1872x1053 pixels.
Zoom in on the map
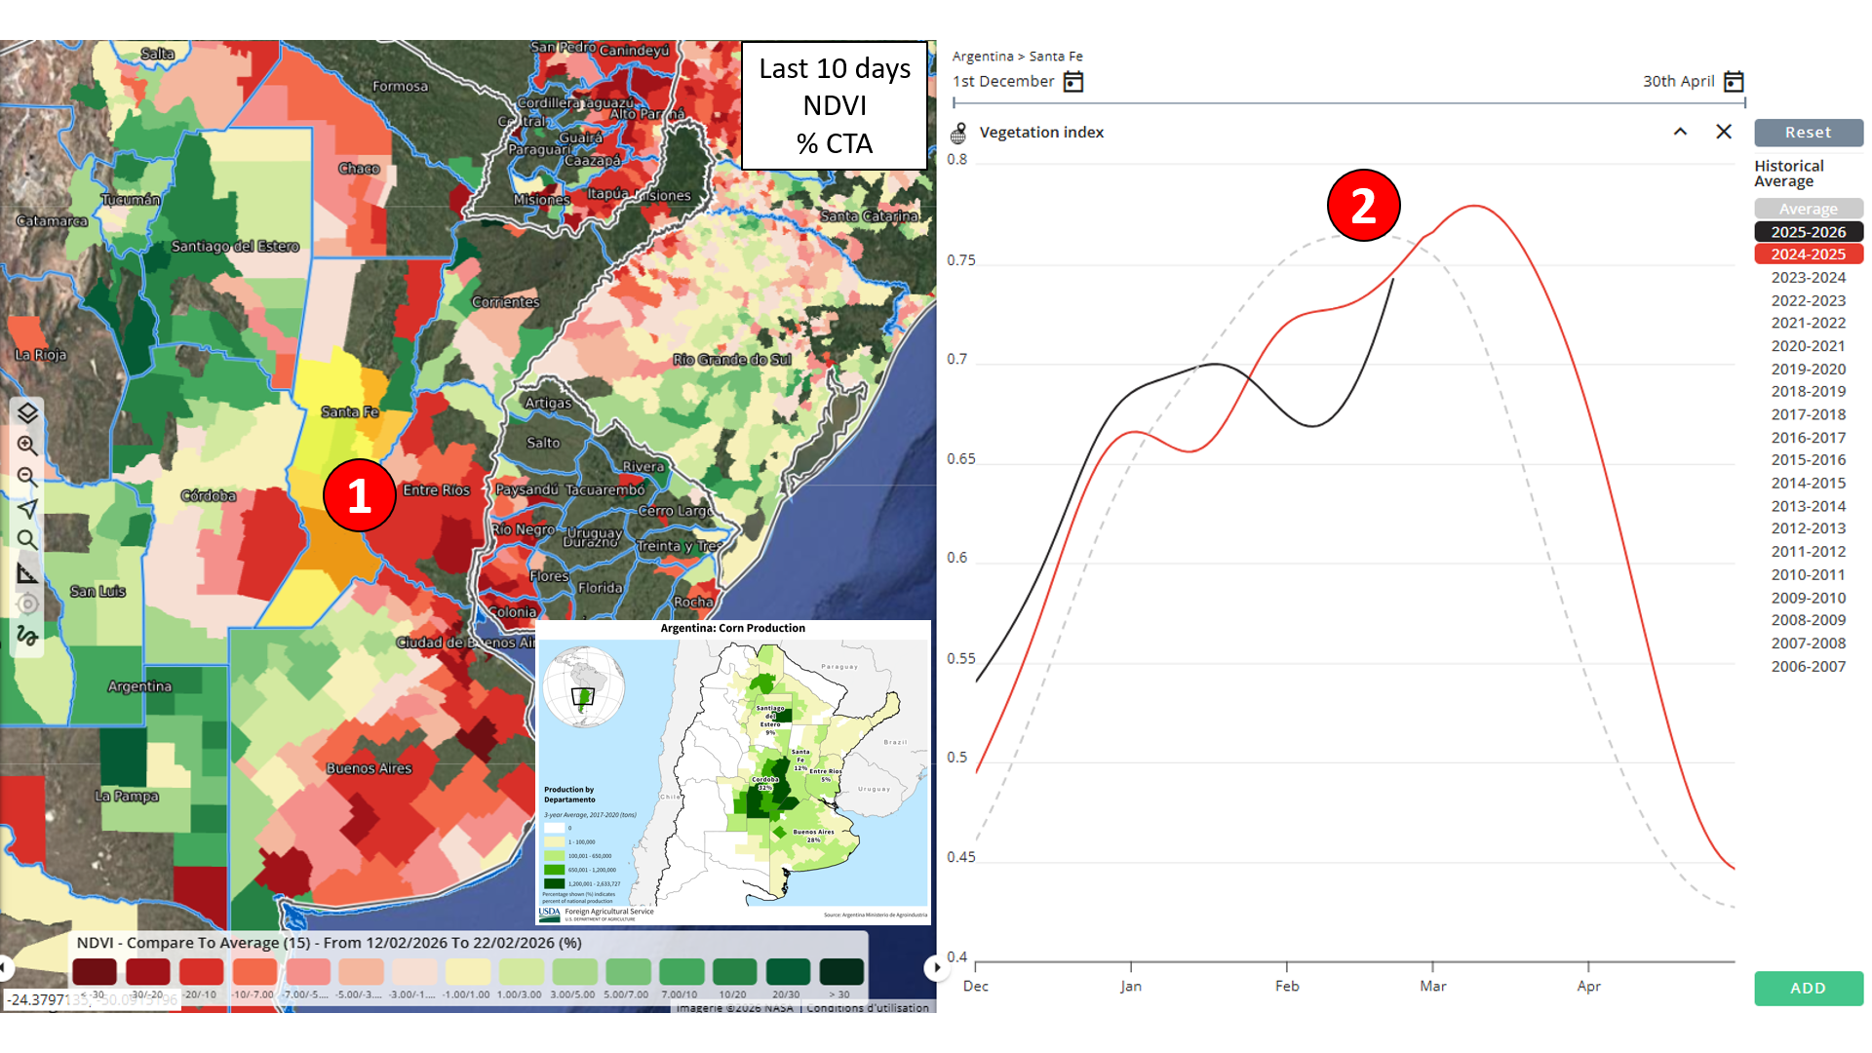[x=27, y=446]
